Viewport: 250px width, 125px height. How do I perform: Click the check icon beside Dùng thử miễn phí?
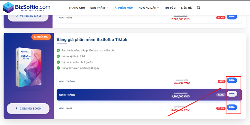pyautogui.click(x=58, y=68)
